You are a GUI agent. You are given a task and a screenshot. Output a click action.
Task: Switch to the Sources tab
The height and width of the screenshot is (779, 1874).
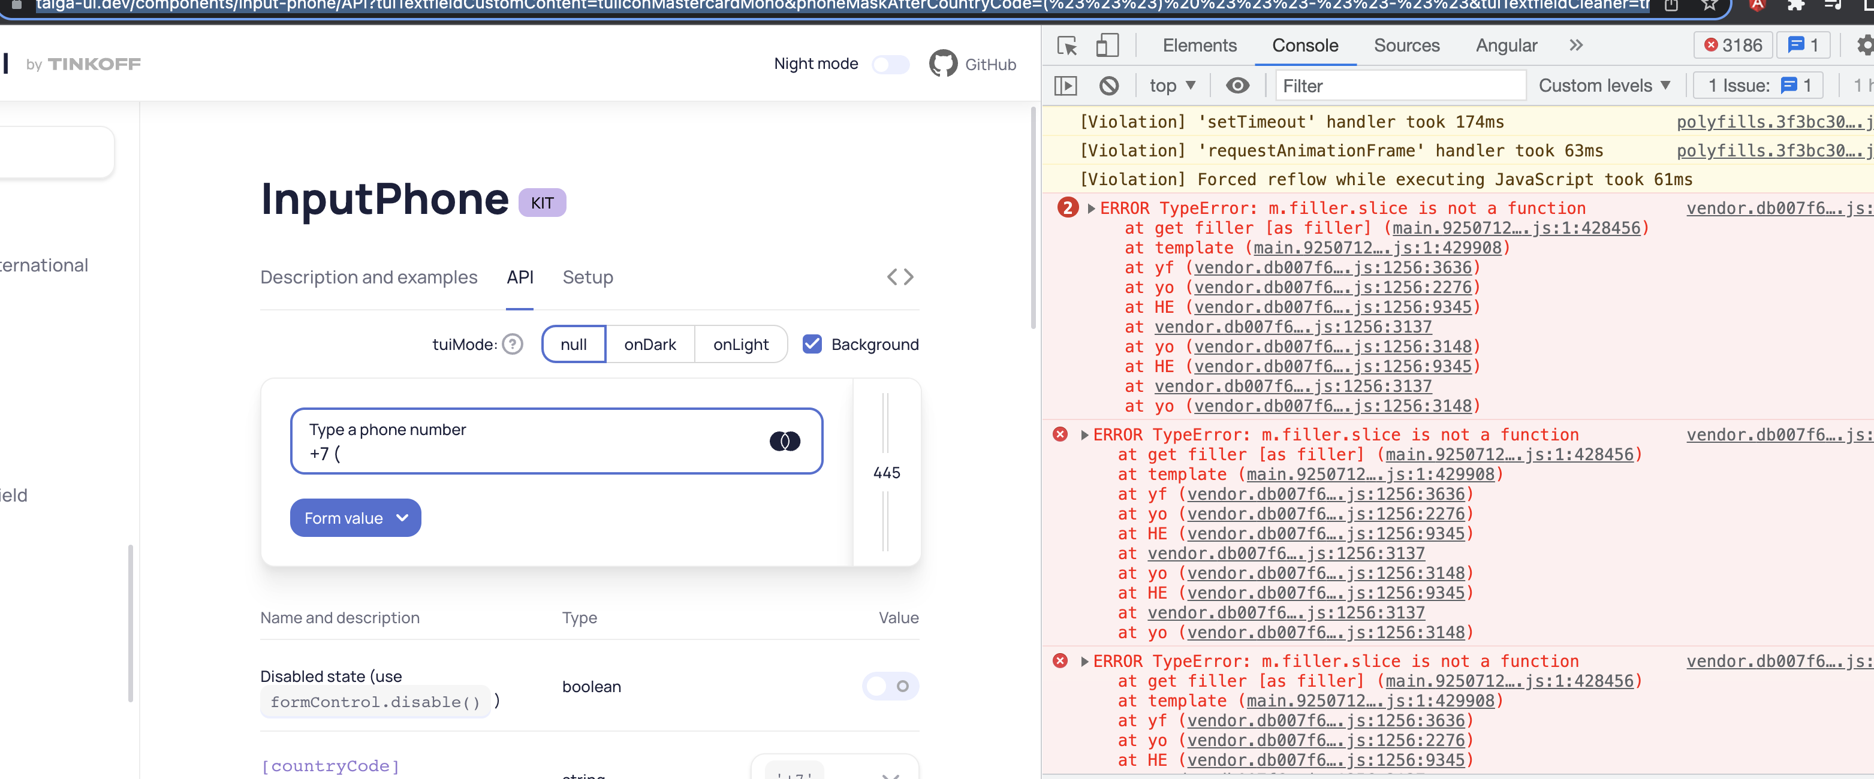pyautogui.click(x=1406, y=46)
